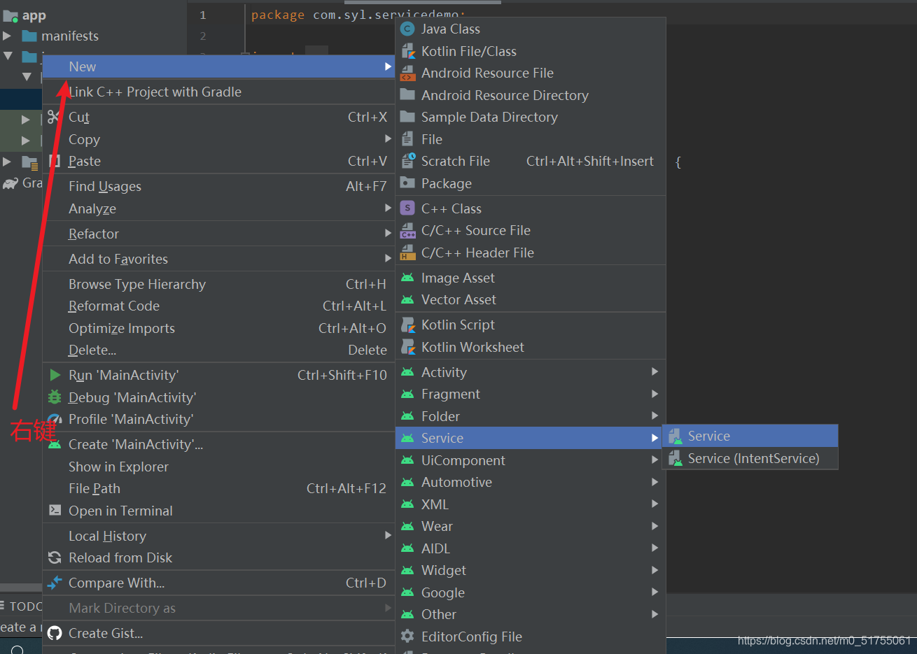This screenshot has height=654, width=917.
Task: Choose Profile 'MainActivity'
Action: (x=218, y=419)
